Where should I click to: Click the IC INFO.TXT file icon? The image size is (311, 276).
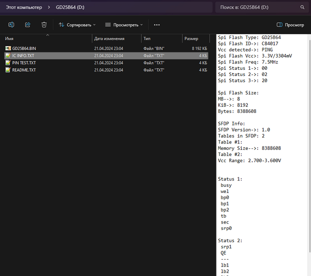[8, 56]
